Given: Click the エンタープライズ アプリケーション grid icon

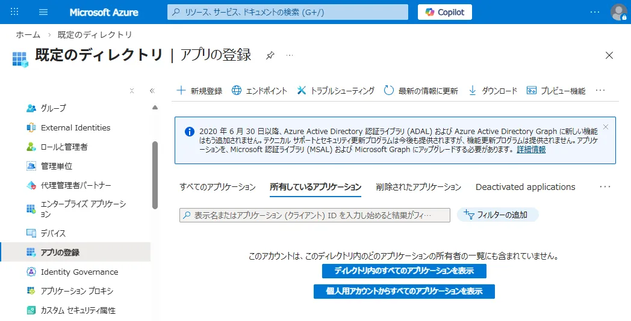Looking at the screenshot, I should 31,209.
